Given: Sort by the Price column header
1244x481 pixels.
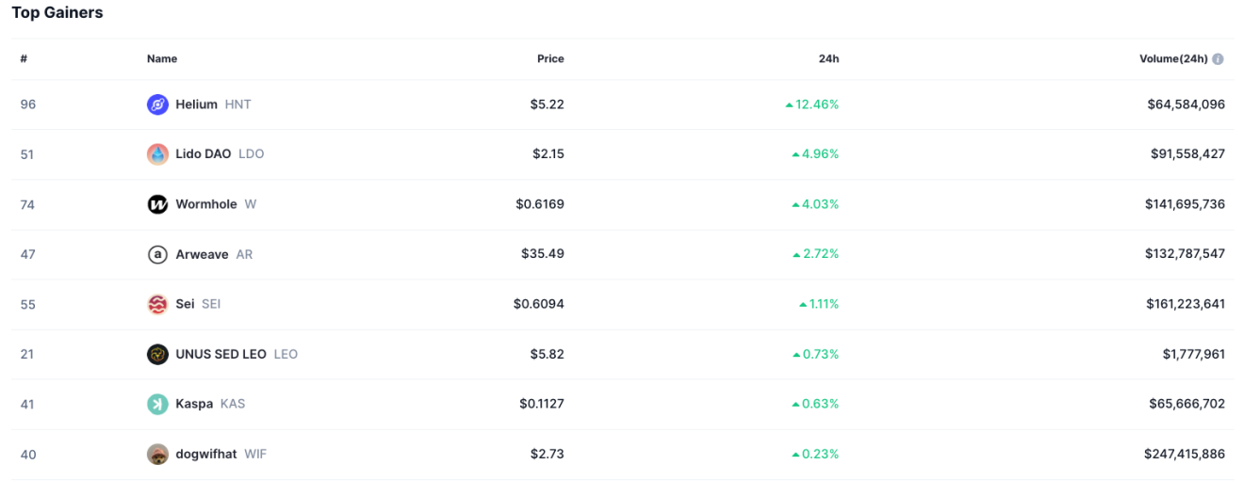Looking at the screenshot, I should [x=550, y=59].
